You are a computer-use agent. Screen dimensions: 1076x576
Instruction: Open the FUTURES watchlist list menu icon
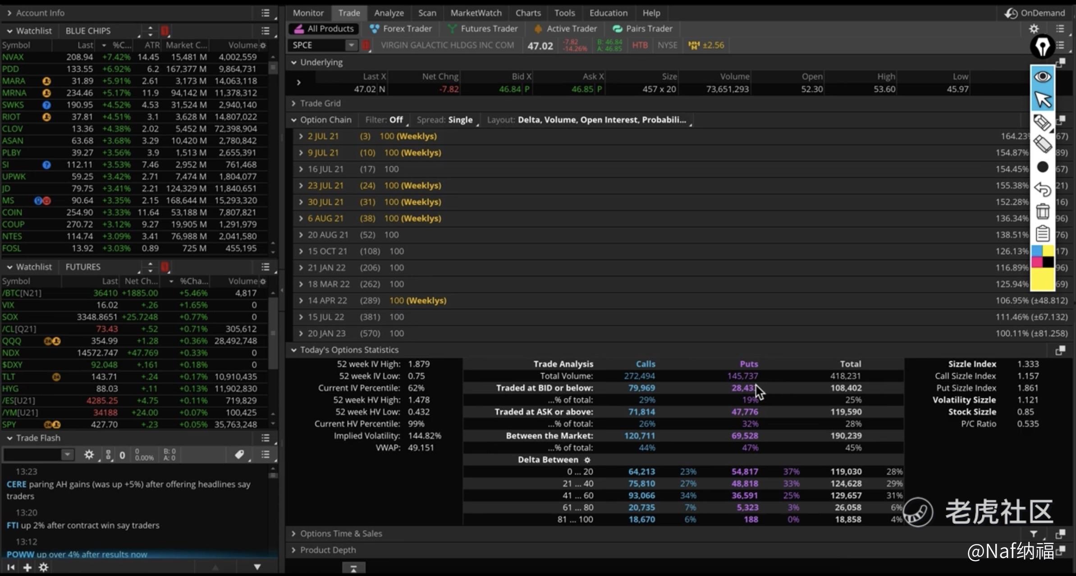click(x=266, y=267)
